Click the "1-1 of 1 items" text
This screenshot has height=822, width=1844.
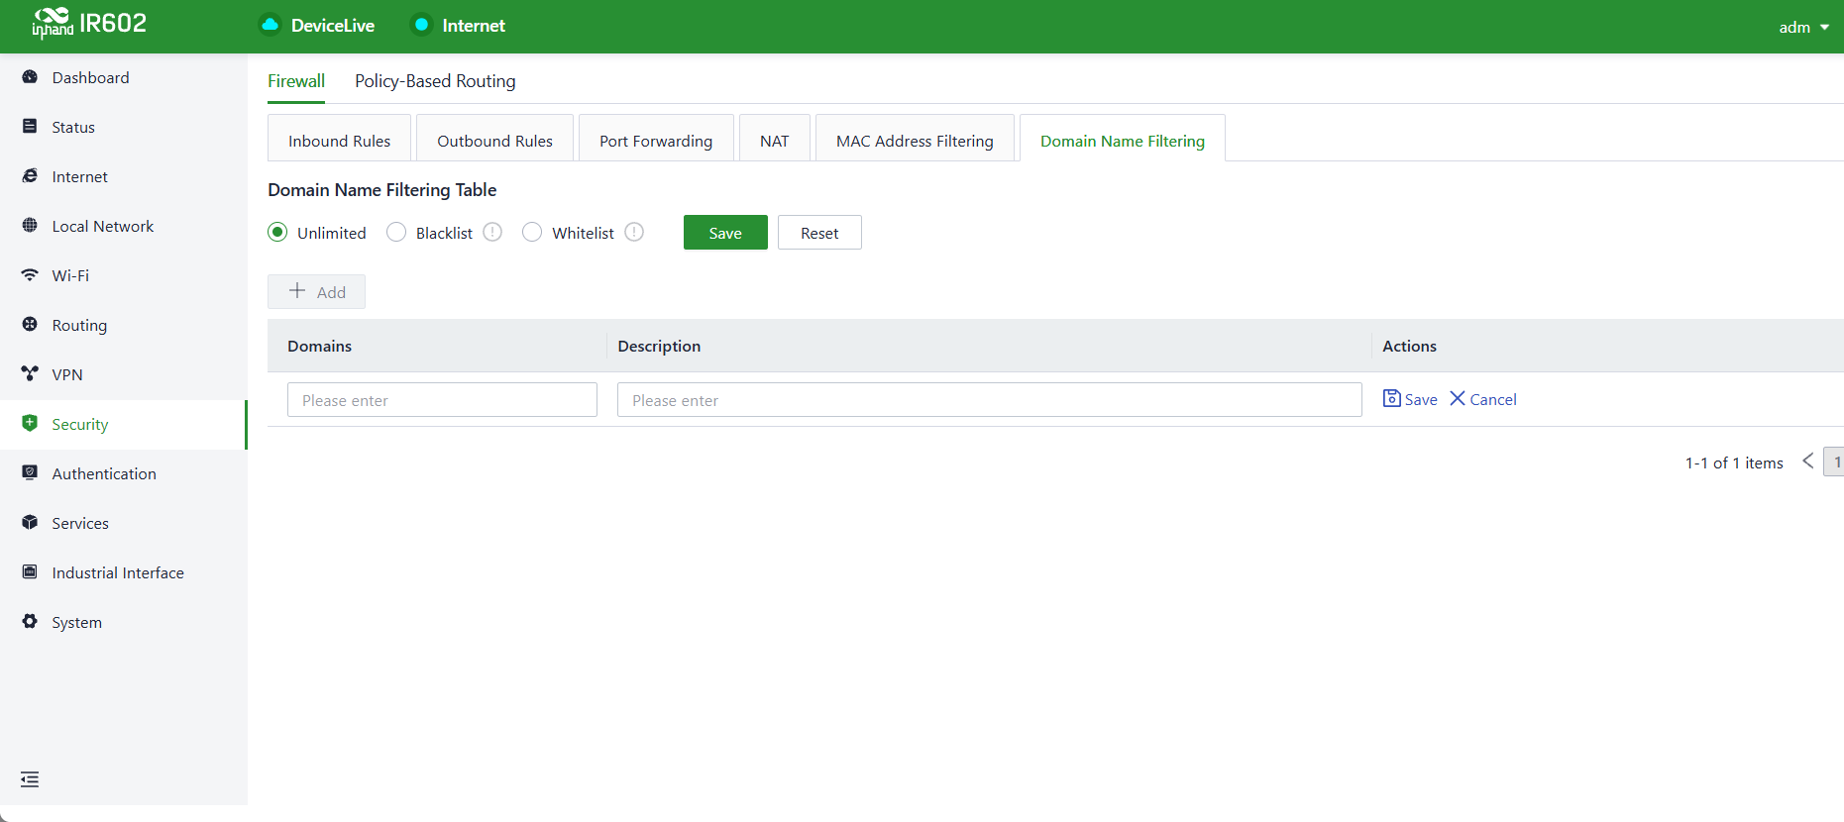(1734, 462)
